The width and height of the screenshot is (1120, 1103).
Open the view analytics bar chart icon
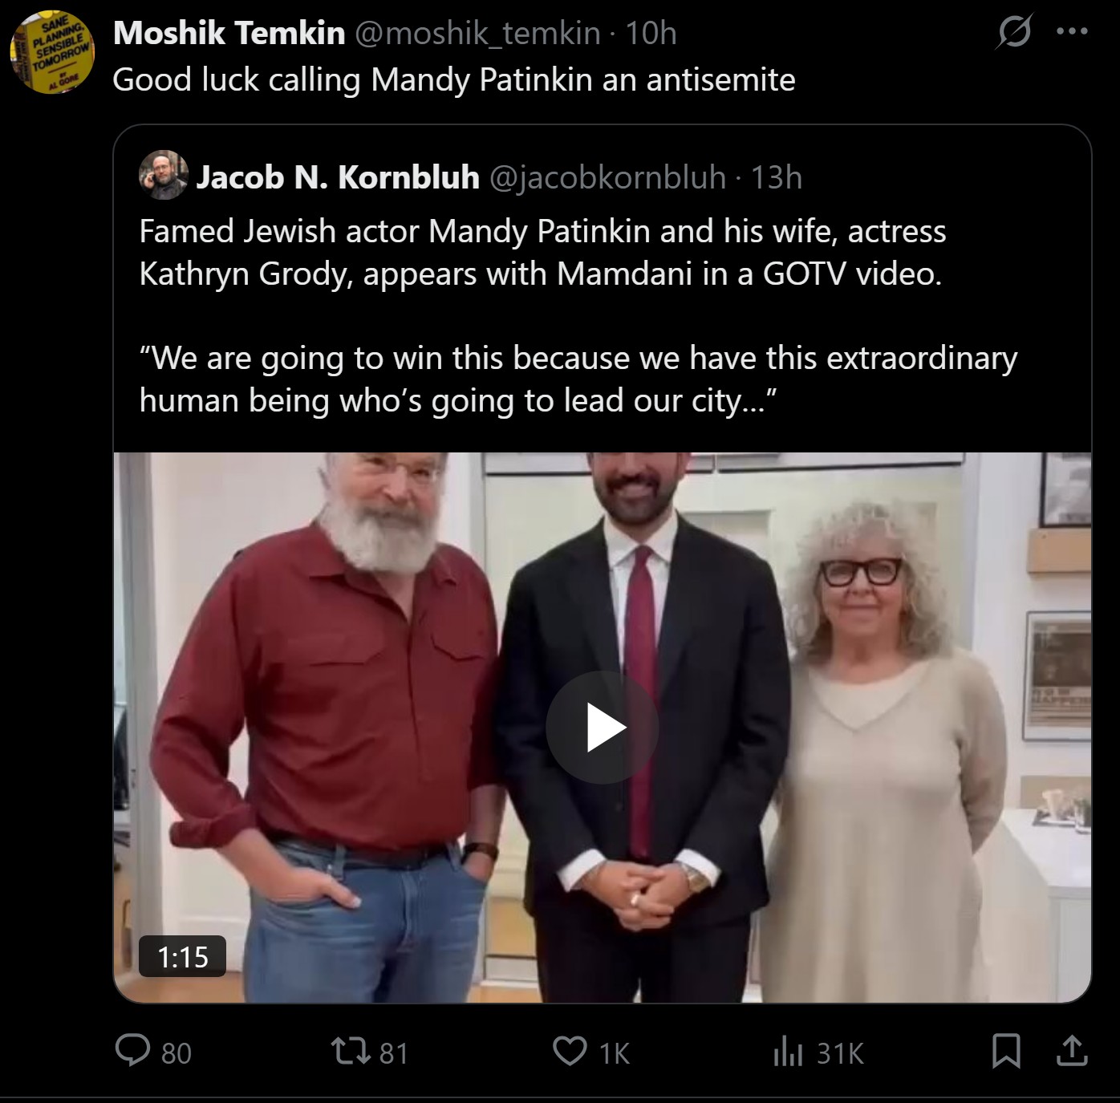[788, 1051]
